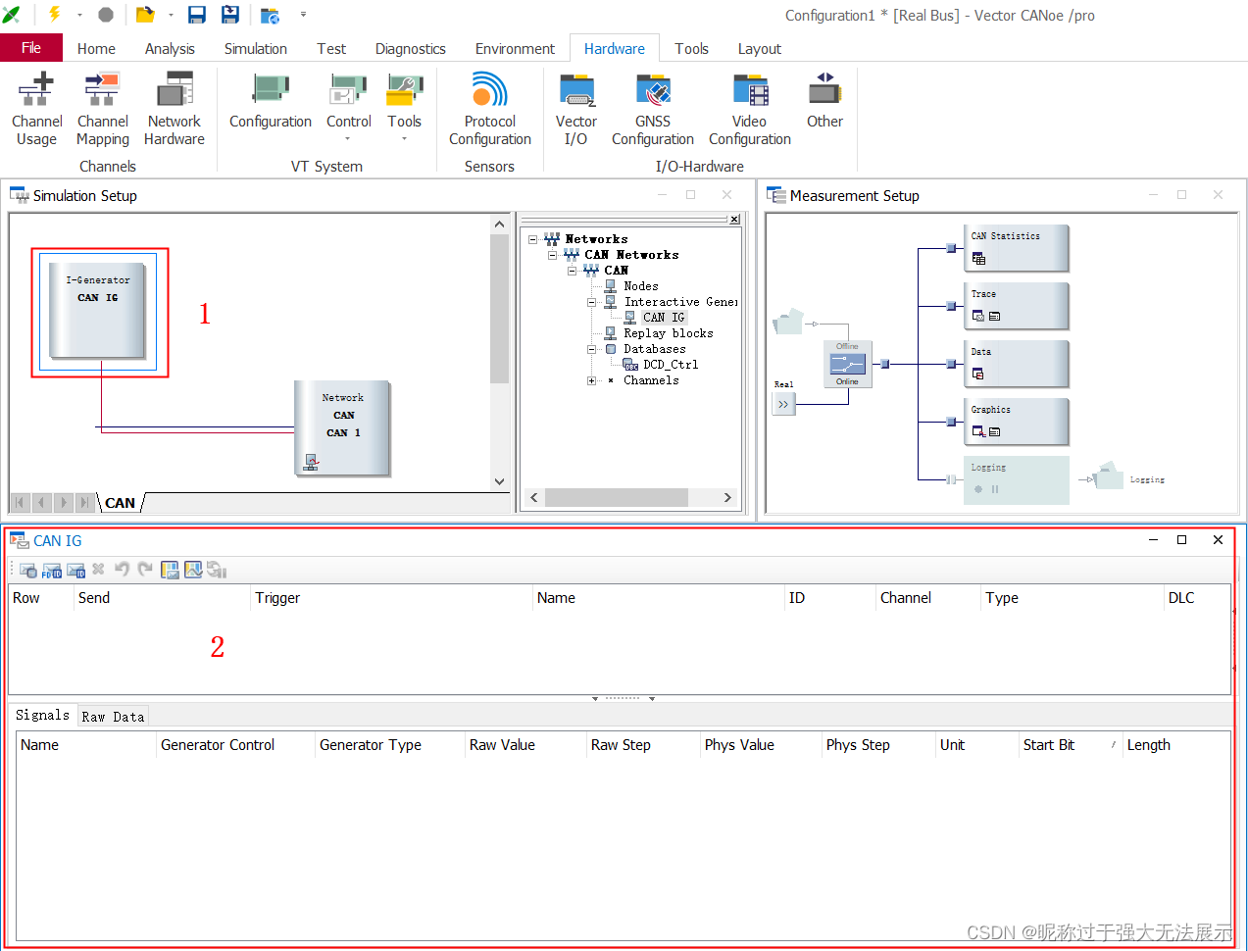
Task: Open Channel Mapping dialog
Action: 102,109
